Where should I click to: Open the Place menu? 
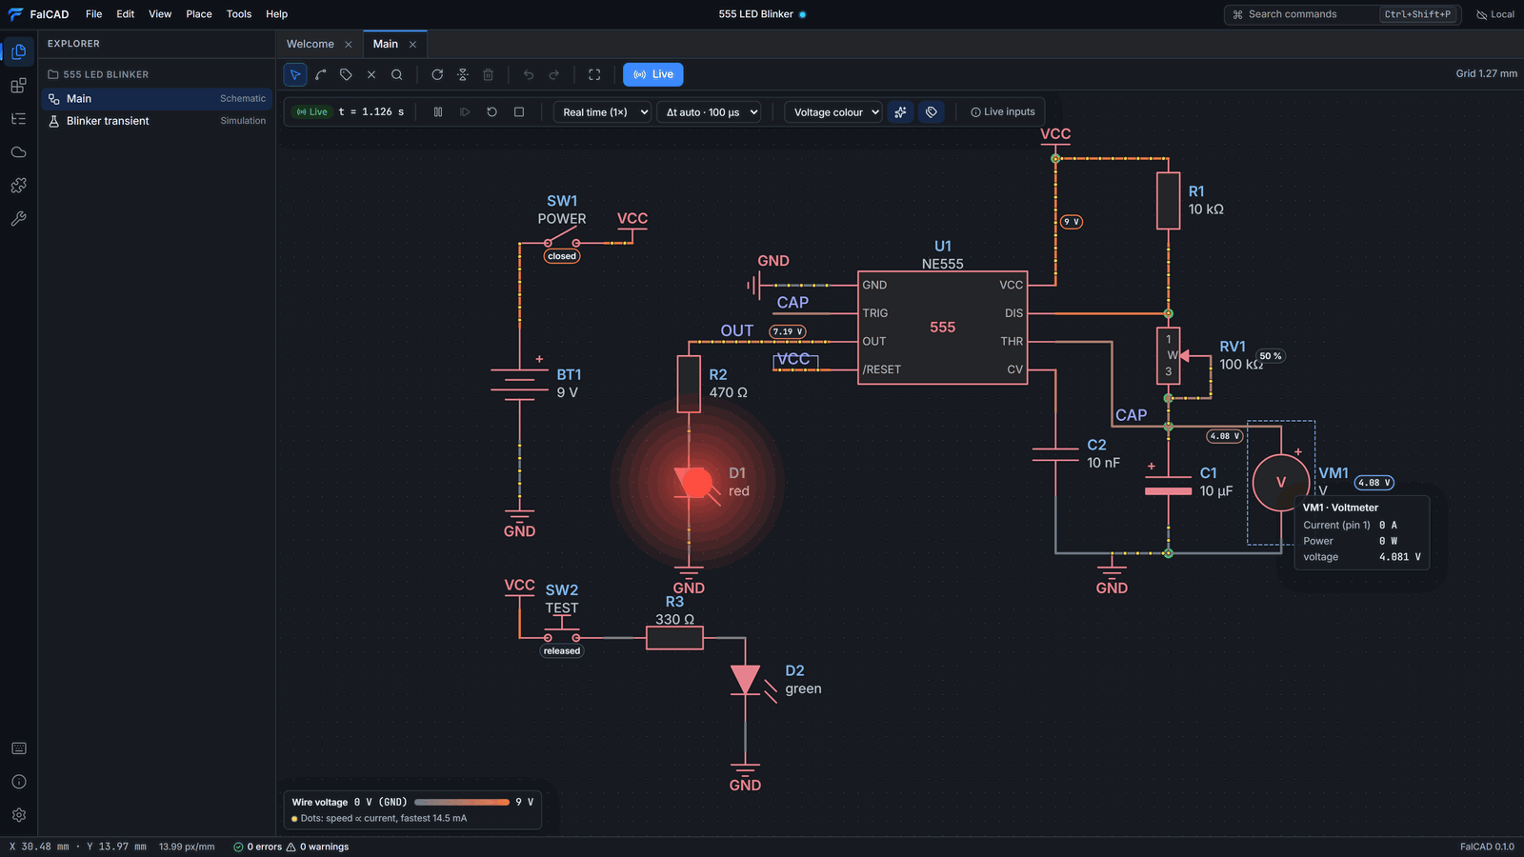[x=199, y=14]
